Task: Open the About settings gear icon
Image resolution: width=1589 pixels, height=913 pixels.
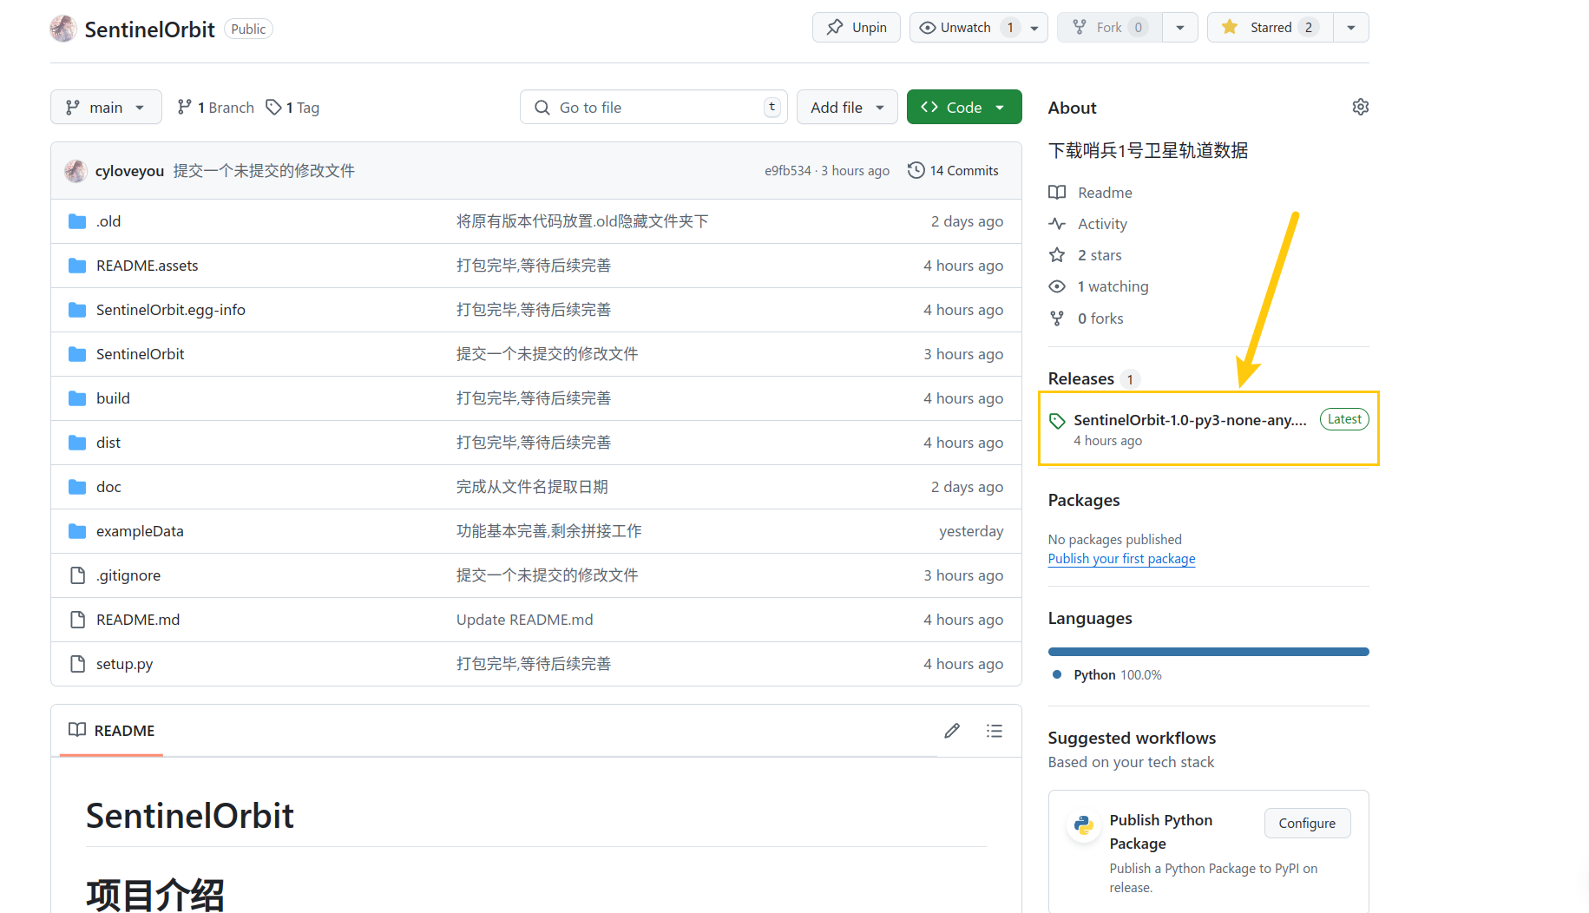Action: coord(1360,107)
